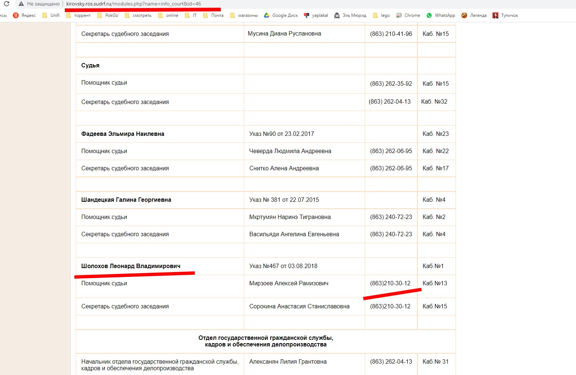Viewport: 576px width, 375px height.
Task: Click 'Начальник отдела государственной гражданской службы' cell
Action: pos(160,365)
